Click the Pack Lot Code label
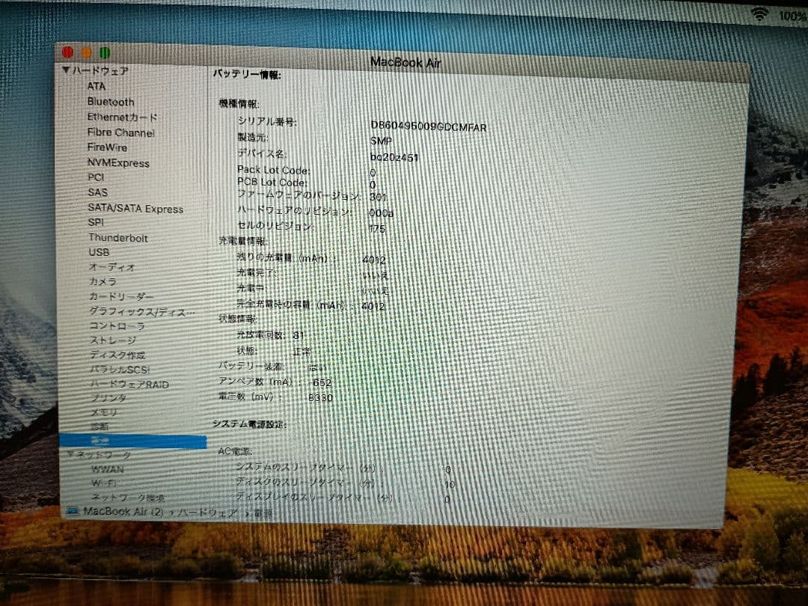 (274, 170)
